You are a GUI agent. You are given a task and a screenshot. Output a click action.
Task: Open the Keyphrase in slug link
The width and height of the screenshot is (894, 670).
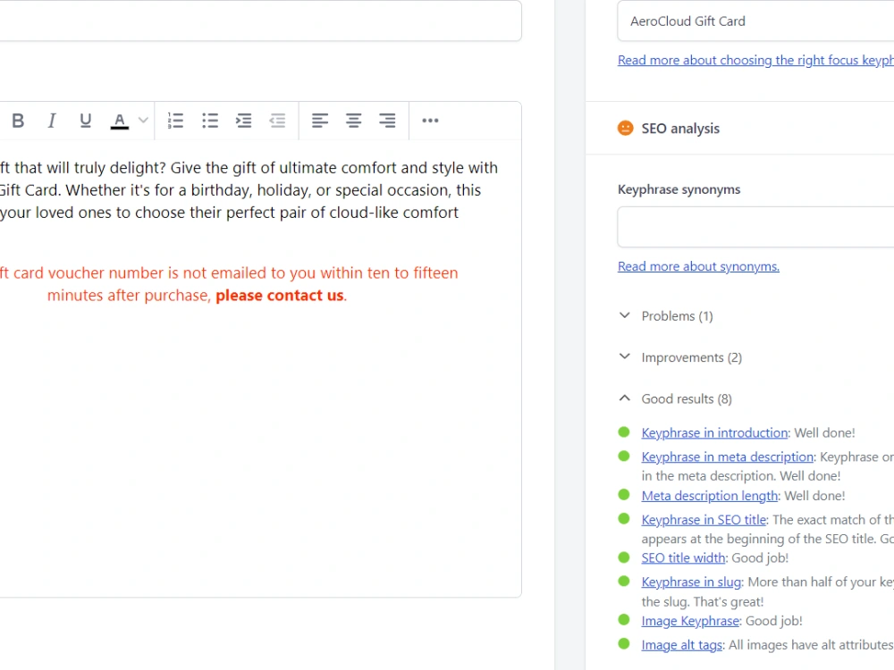coord(691,582)
